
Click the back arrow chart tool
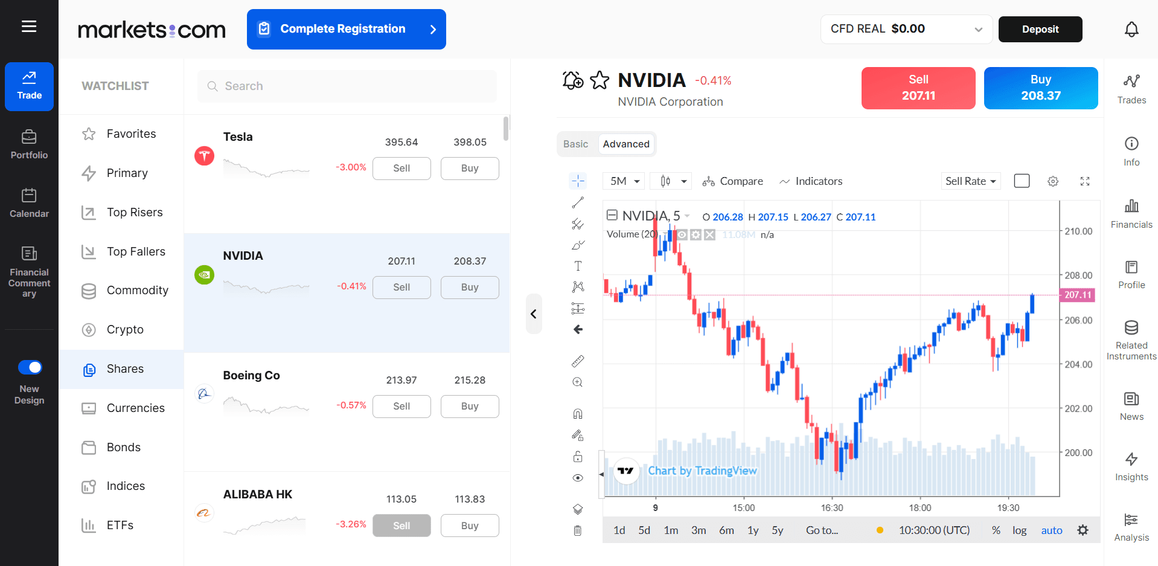578,329
